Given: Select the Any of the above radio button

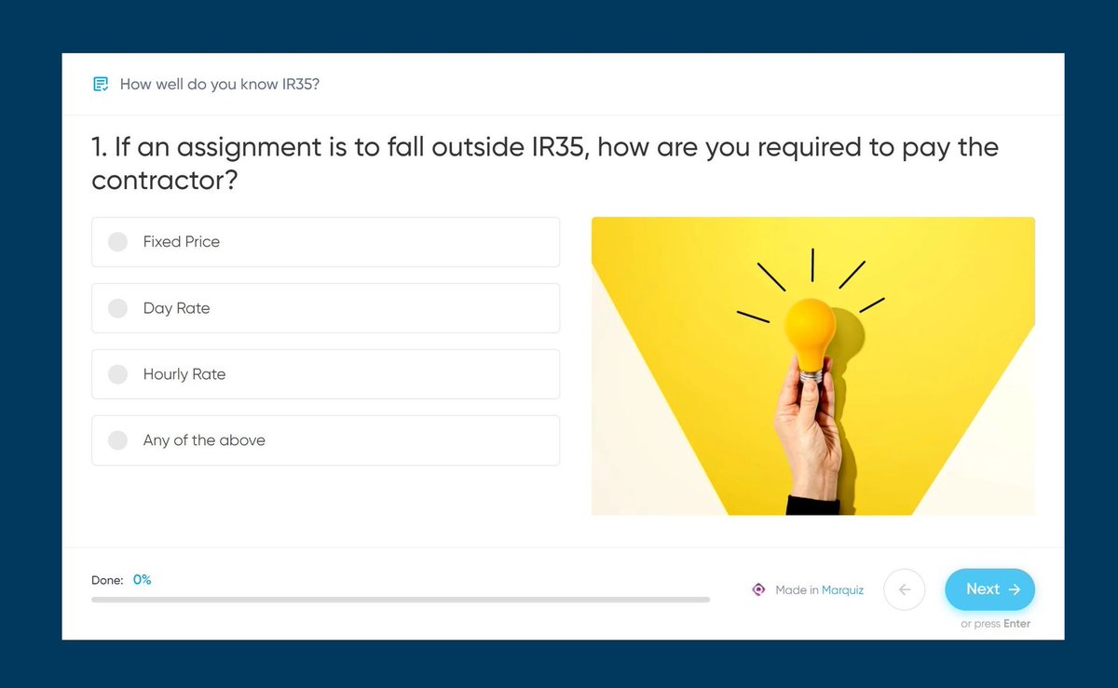Looking at the screenshot, I should (117, 439).
